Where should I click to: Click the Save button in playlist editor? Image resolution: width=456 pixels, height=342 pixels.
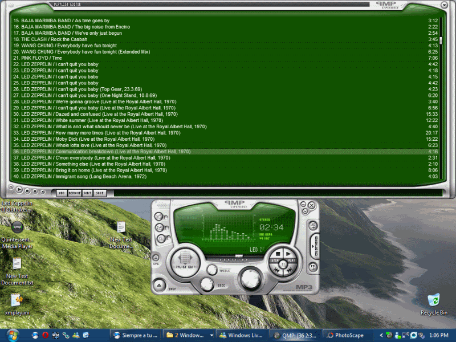(100, 193)
